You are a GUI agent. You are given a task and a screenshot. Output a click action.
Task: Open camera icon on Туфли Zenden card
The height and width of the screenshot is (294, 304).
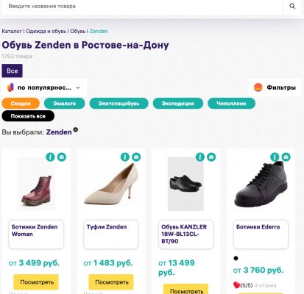tap(136, 157)
